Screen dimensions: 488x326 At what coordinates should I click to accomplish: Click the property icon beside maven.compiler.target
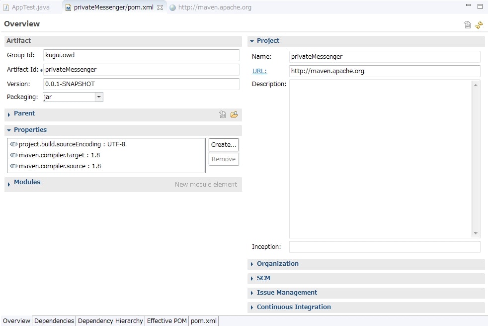14,155
